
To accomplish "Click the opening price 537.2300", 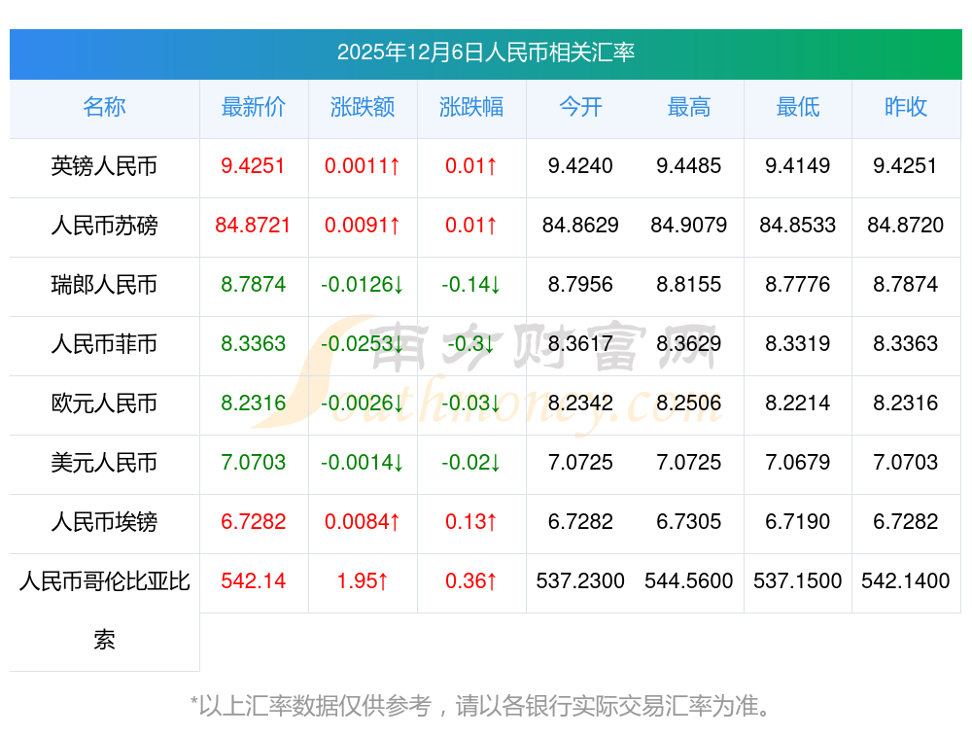I will 580,581.
